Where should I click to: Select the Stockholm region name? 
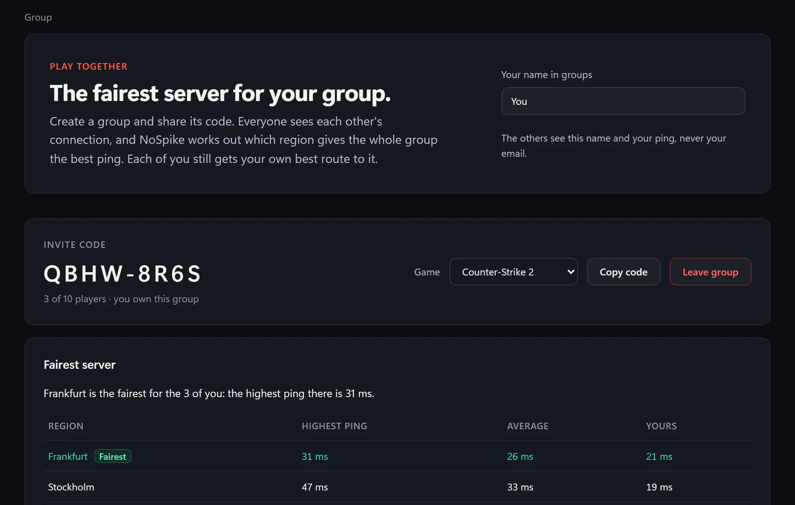click(71, 487)
